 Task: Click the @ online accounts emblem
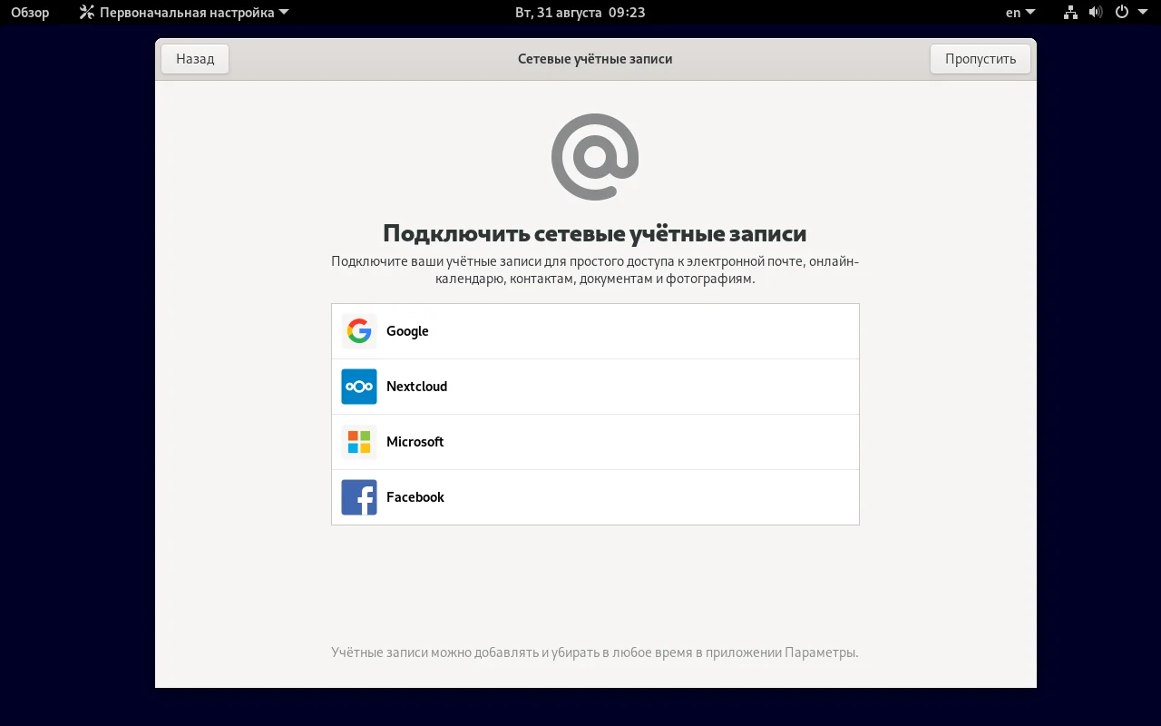595,156
